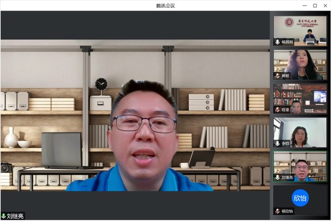Click the mic icon on the white-wall woman's tile
Screen dimensions: 331x221
tap(277, 144)
